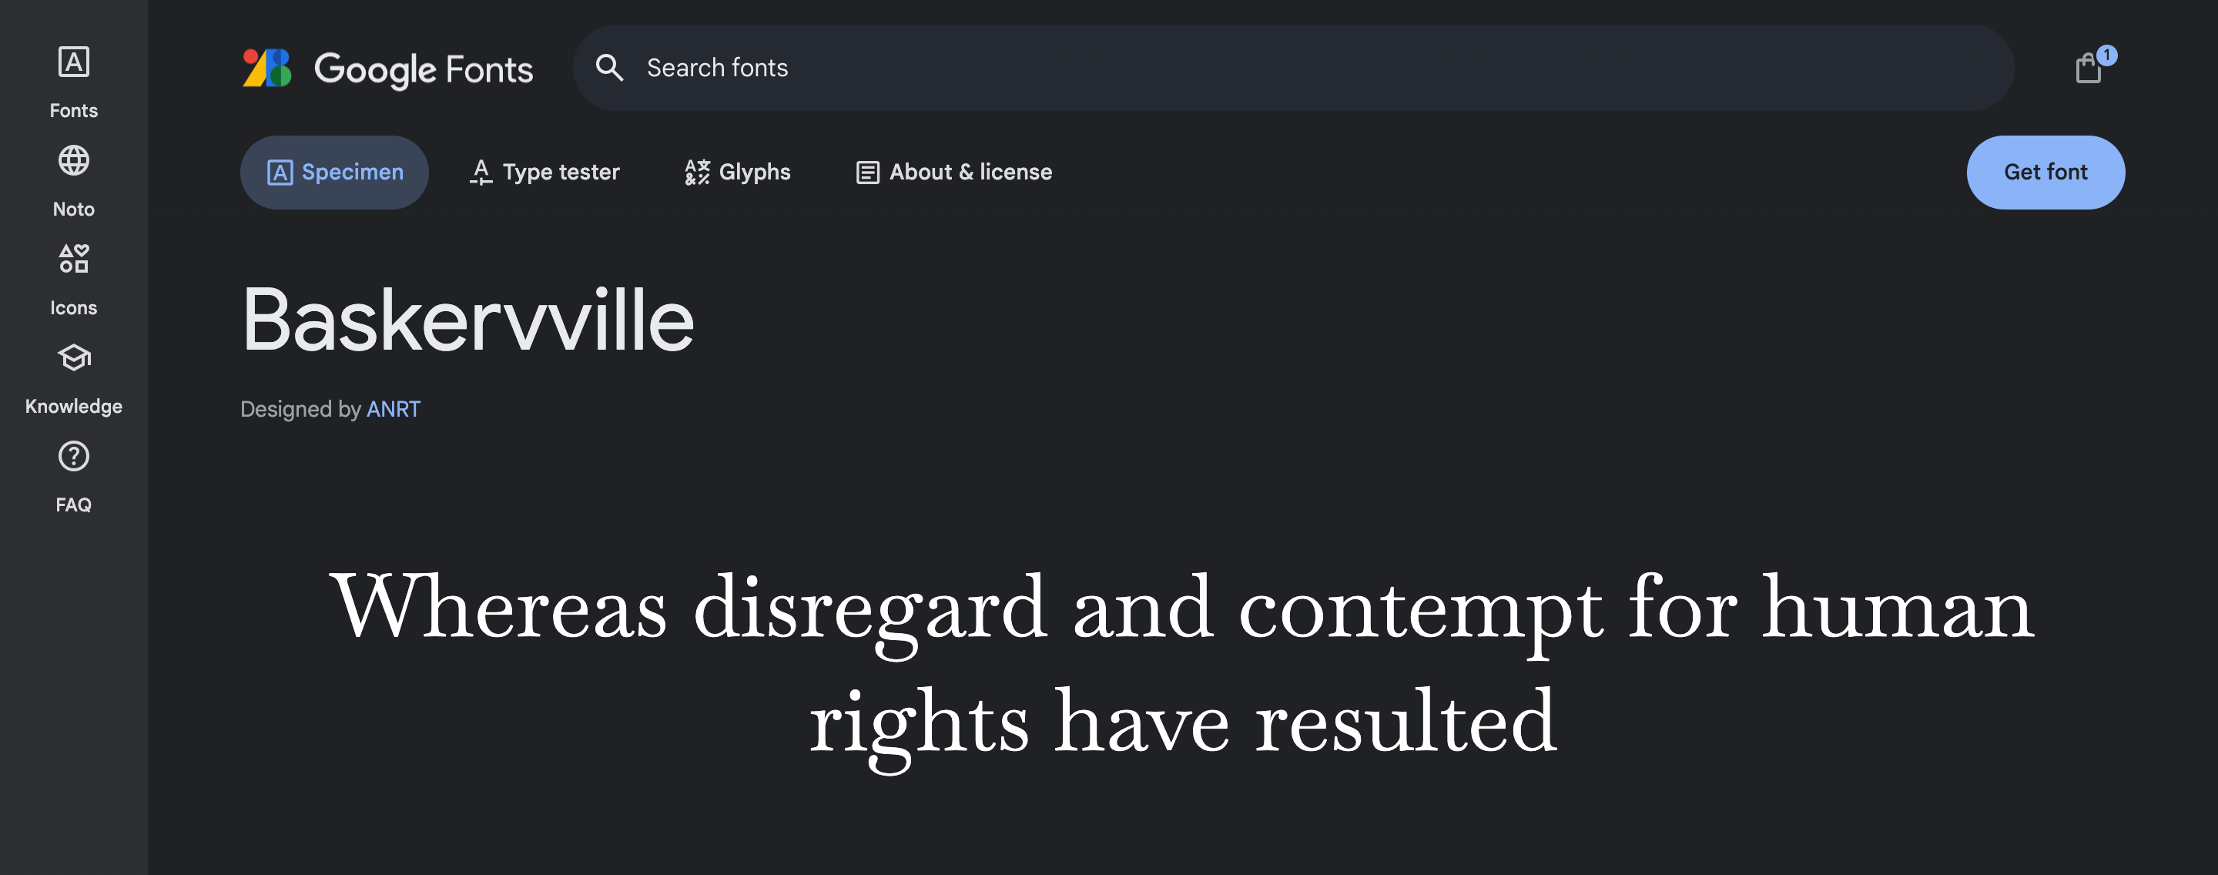This screenshot has width=2218, height=875.
Task: Open the Type tester tab
Action: click(x=544, y=173)
